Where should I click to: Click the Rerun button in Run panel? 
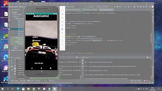click(x=12, y=60)
